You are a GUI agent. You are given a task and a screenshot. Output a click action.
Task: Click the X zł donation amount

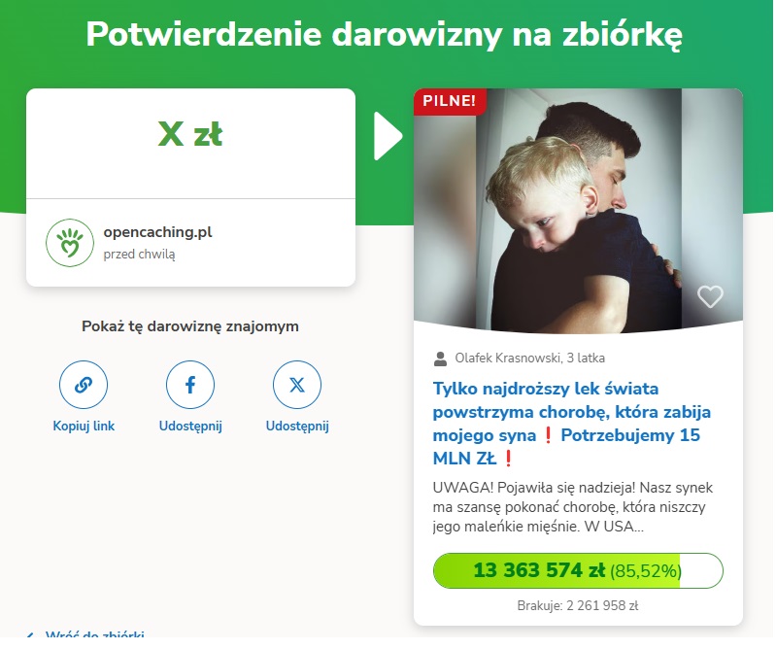pyautogui.click(x=190, y=134)
